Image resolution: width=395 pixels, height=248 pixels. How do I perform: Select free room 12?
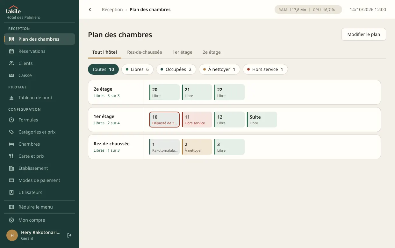pos(229,120)
